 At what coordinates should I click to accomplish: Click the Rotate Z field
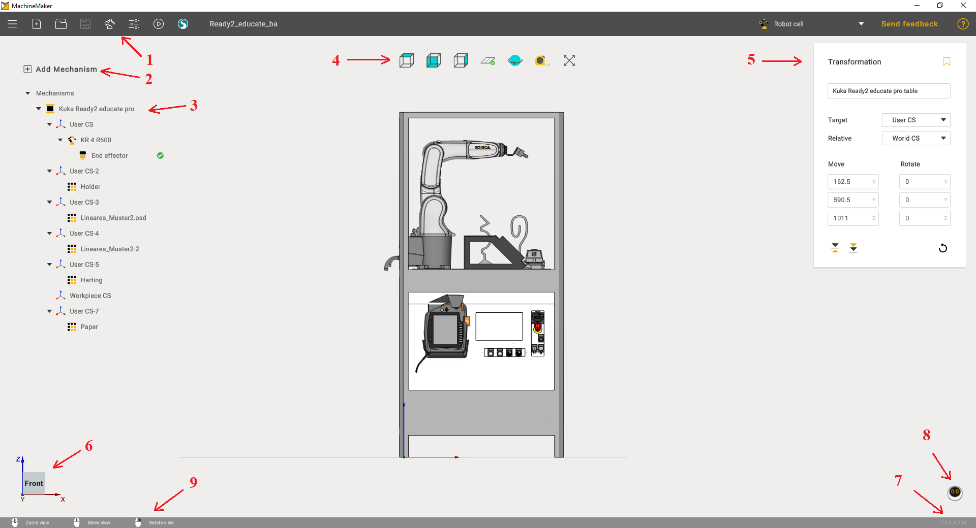point(925,218)
